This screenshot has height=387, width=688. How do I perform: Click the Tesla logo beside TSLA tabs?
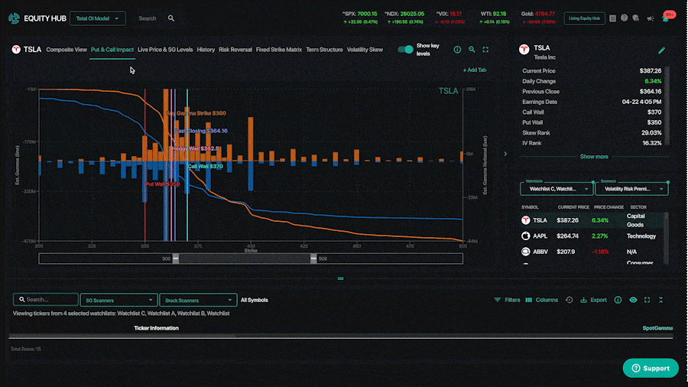coord(16,50)
